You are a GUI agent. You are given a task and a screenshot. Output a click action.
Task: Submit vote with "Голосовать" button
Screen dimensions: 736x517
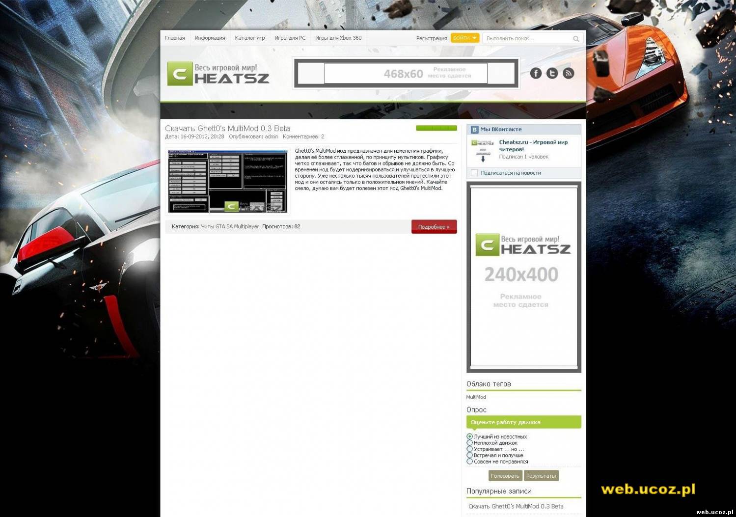pos(505,476)
